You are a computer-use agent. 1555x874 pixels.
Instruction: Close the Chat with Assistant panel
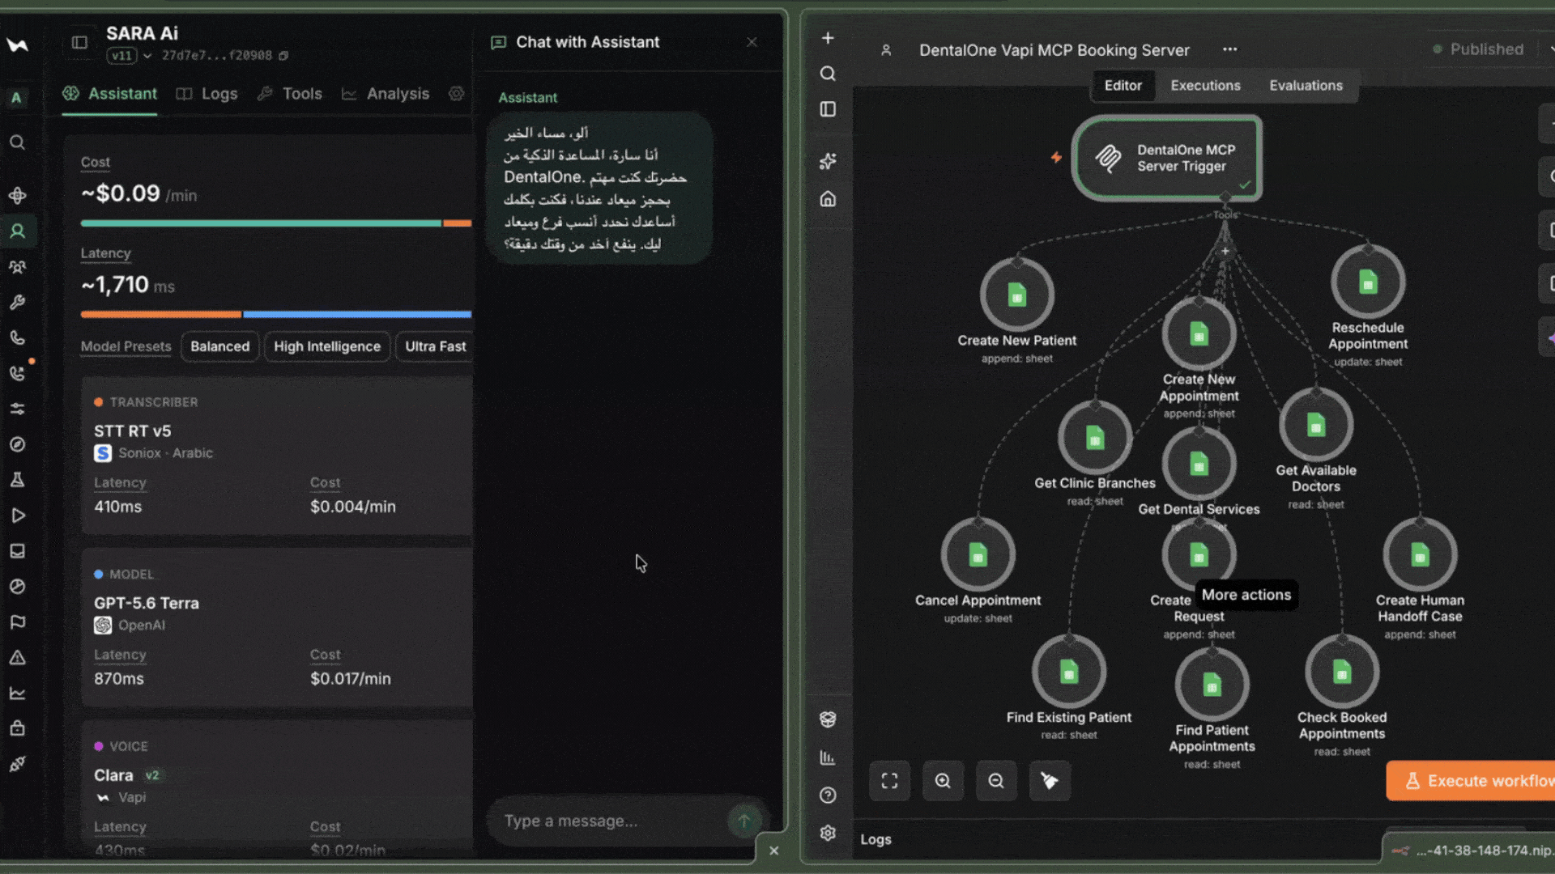tap(752, 42)
